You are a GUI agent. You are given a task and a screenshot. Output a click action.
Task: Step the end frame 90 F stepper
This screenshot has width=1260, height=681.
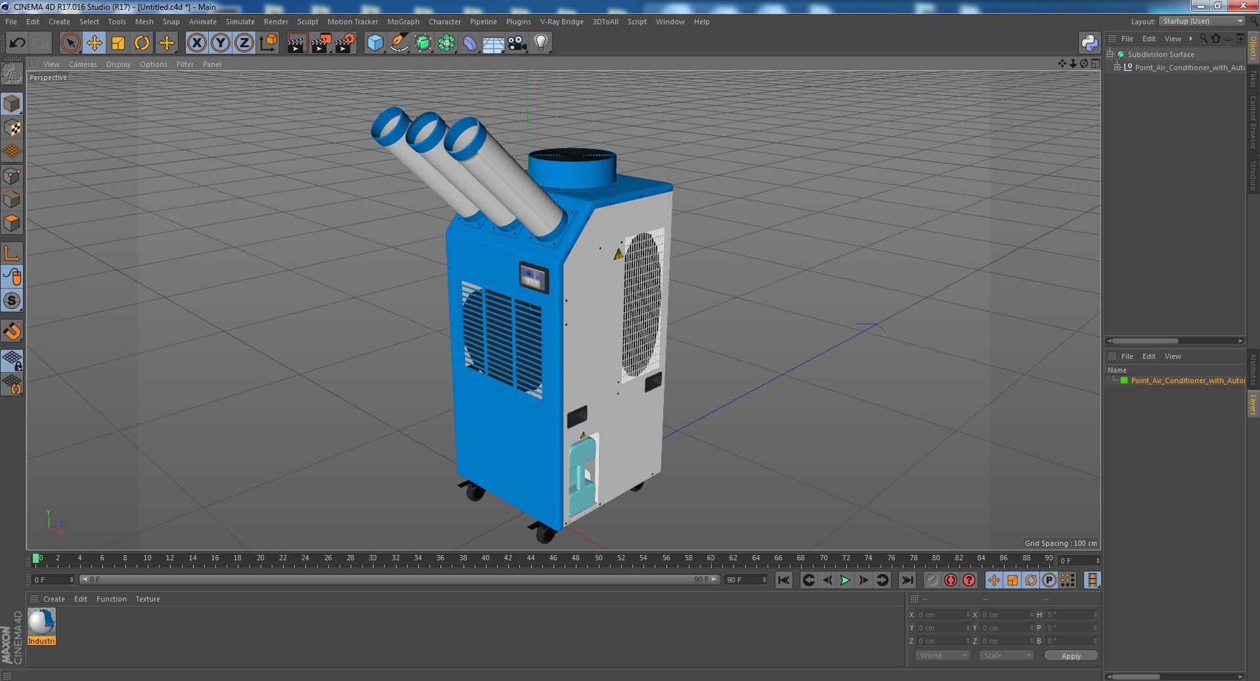[x=764, y=580]
